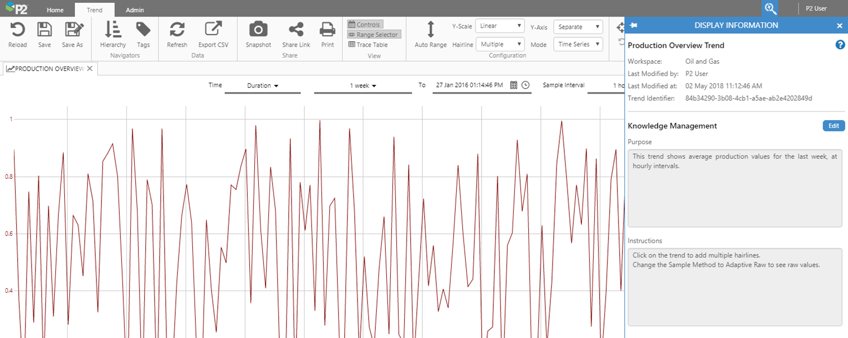Open the Hierarchy navigator
848x338 pixels.
click(x=113, y=30)
